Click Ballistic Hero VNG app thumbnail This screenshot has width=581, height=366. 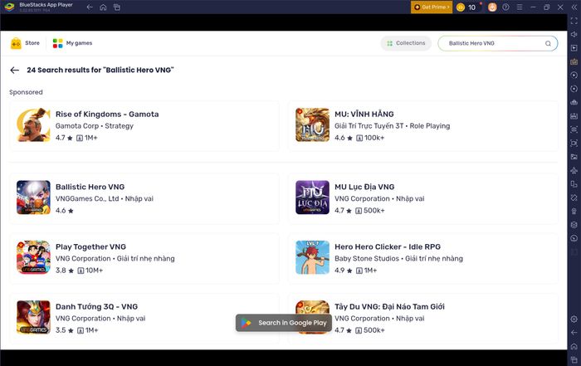33,198
